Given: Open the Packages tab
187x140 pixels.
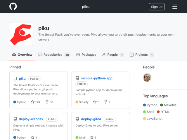Looking at the screenshot, I should pyautogui.click(x=86, y=55).
